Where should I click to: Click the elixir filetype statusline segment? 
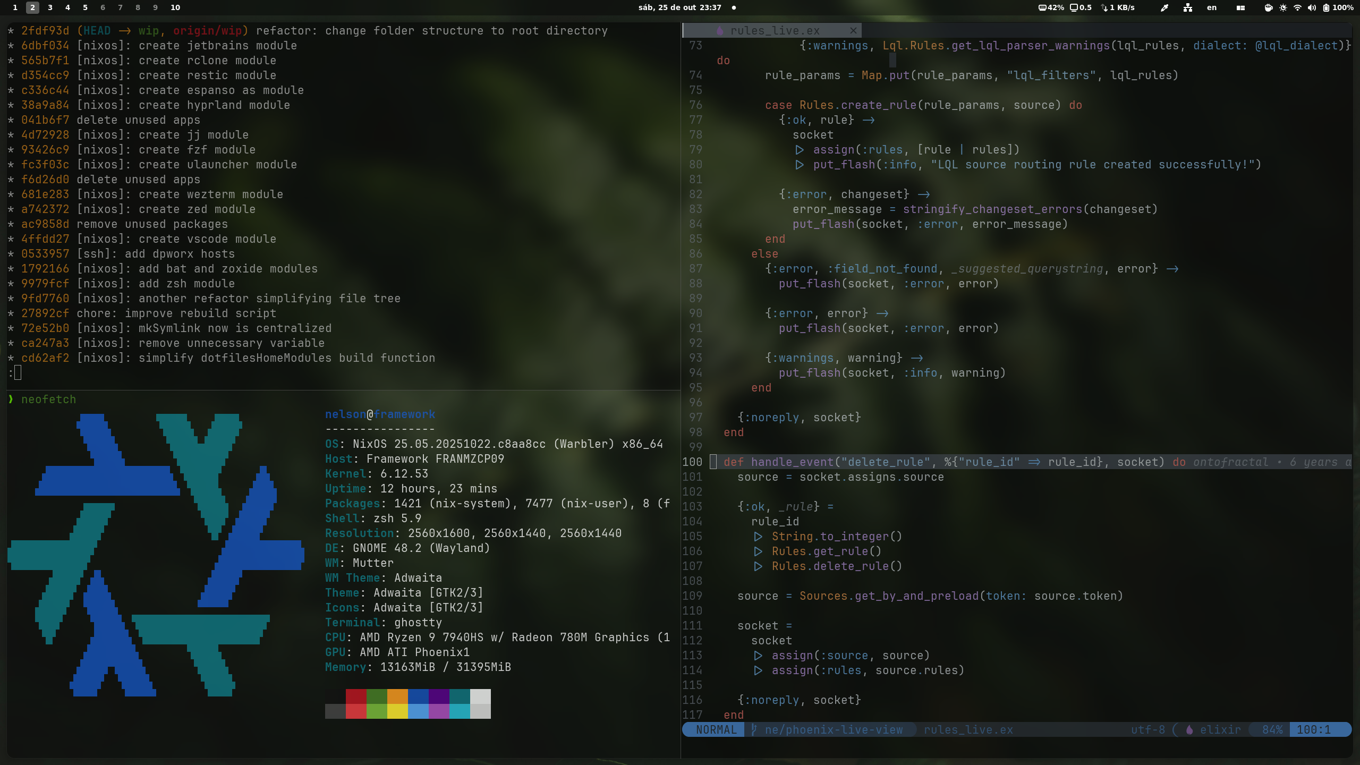(1220, 730)
